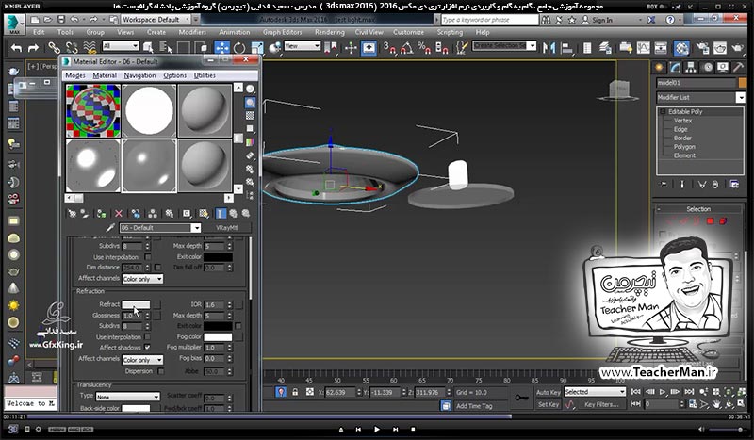Toggle Polygon selection mode red square

(x=711, y=220)
